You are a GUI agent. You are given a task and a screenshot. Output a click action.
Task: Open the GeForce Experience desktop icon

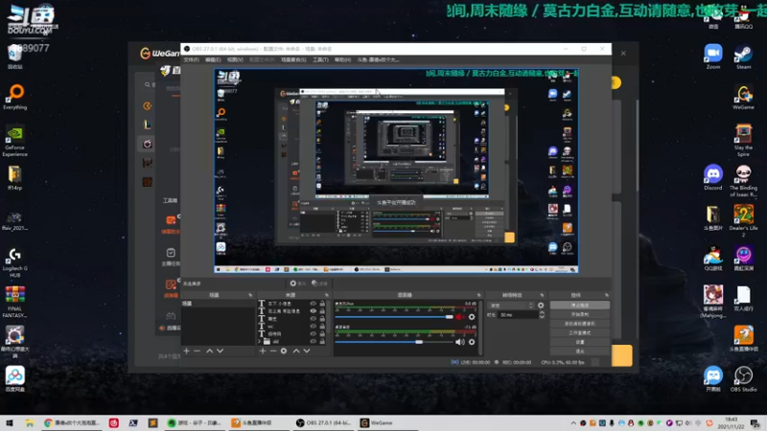point(14,142)
